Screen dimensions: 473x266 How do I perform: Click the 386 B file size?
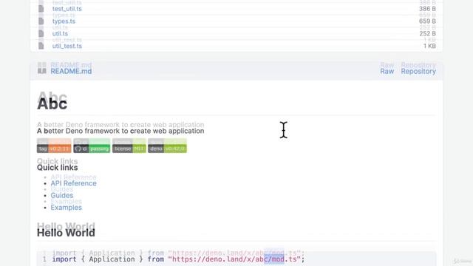(427, 9)
